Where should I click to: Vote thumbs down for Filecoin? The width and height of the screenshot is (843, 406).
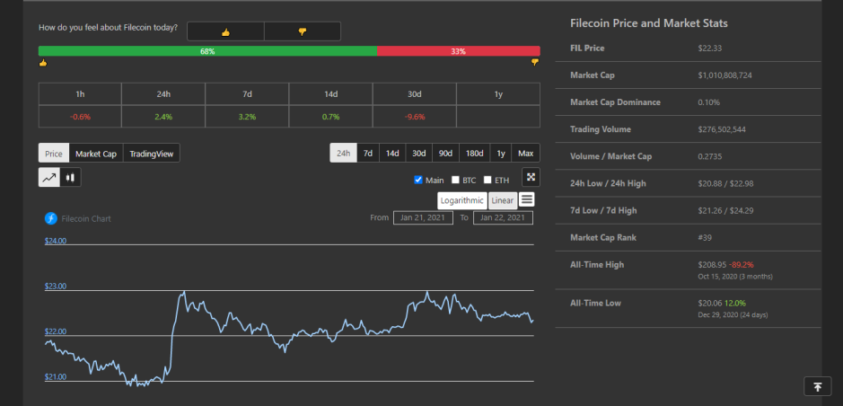click(x=303, y=31)
